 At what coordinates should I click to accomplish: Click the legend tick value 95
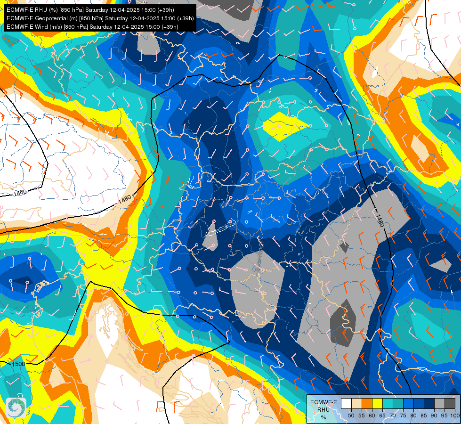[x=445, y=416]
